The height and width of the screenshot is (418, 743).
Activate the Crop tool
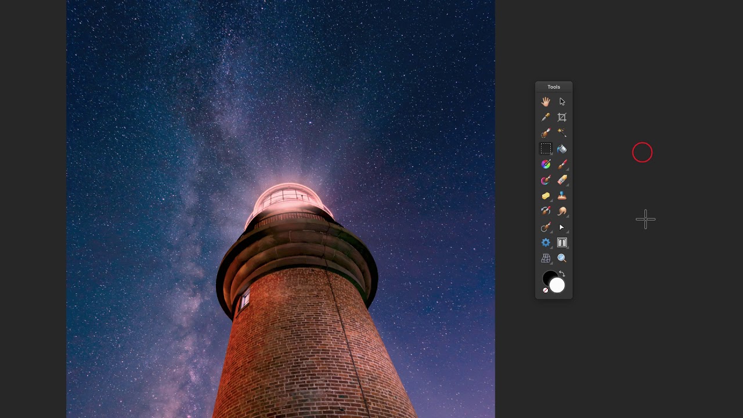[562, 117]
